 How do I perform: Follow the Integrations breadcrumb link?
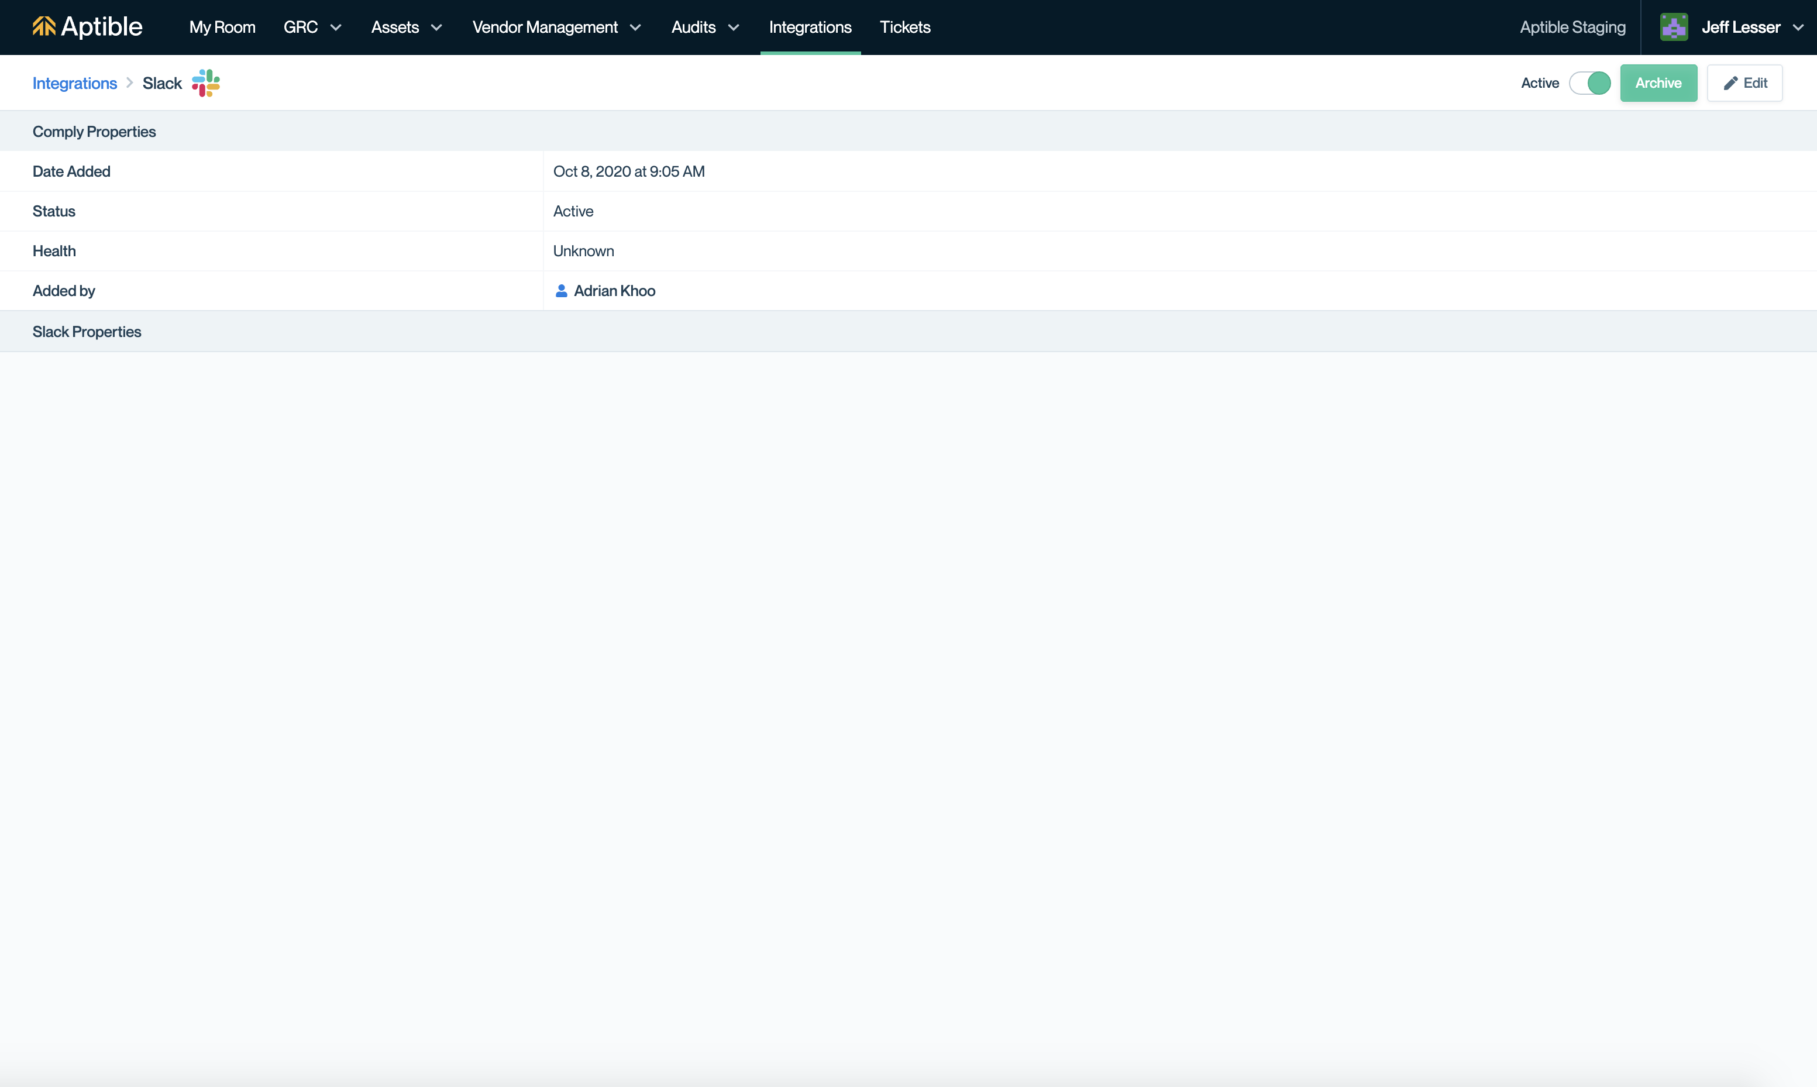tap(75, 82)
